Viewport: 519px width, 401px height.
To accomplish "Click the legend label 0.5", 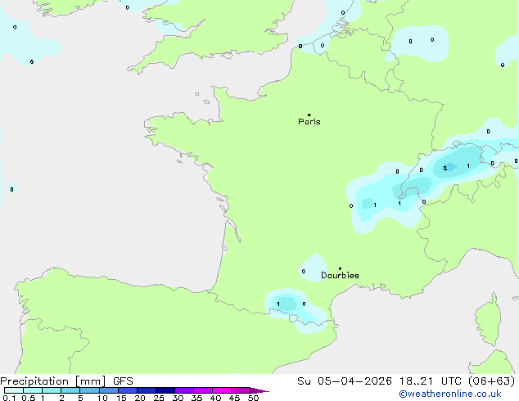I will 29,398.
